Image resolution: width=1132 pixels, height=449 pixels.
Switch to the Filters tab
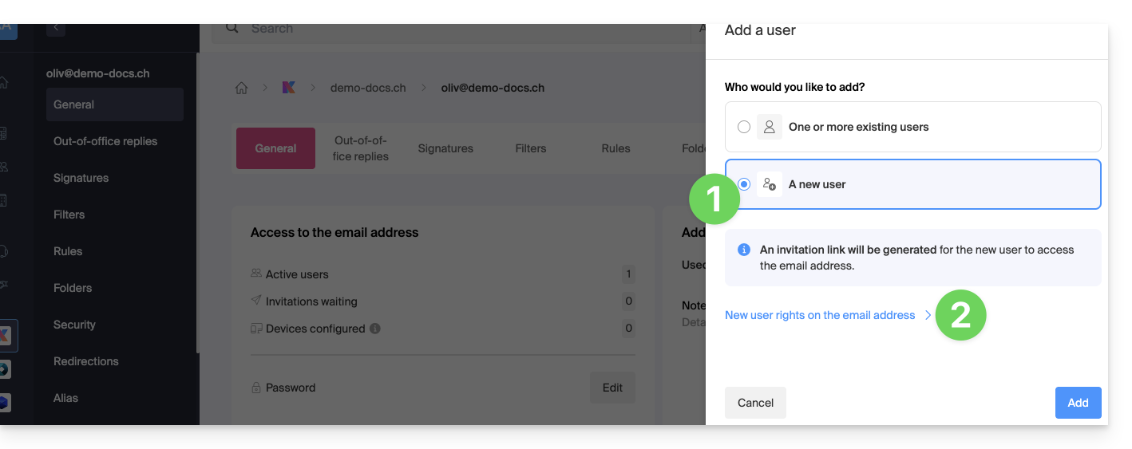pyautogui.click(x=531, y=148)
